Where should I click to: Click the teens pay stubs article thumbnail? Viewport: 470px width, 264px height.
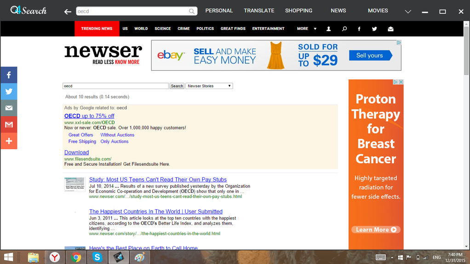click(x=75, y=185)
